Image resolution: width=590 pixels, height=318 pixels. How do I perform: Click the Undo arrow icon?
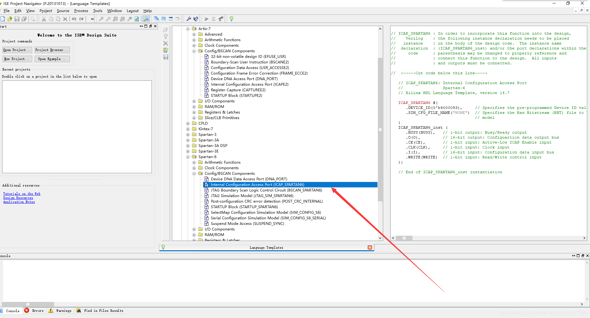coord(74,19)
